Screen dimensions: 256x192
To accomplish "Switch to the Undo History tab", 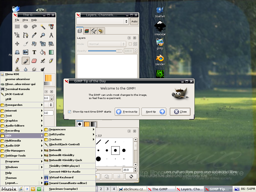I will 101,31.
